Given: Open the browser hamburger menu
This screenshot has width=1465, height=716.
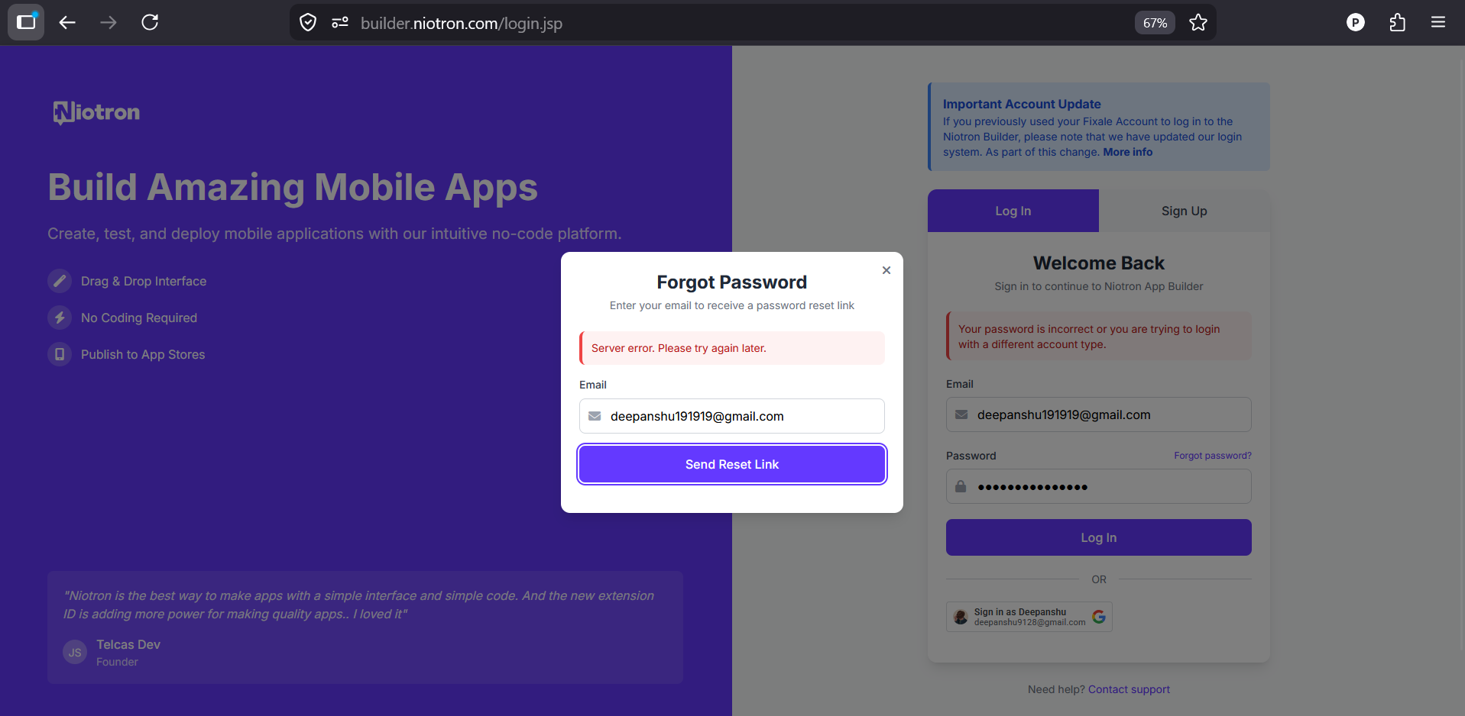Looking at the screenshot, I should point(1437,23).
